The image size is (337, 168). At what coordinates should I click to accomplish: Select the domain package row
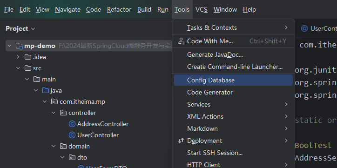pyautogui.click(x=79, y=146)
